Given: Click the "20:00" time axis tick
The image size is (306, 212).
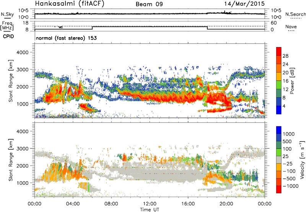Looking at the screenshot, I should pyautogui.click(x=226, y=204).
